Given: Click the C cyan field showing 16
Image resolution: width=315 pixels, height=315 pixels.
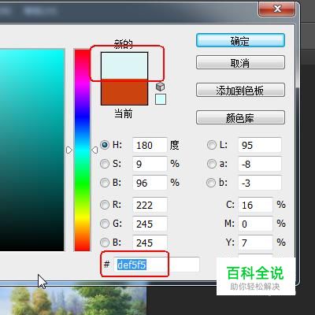Looking at the screenshot, I should [255, 205].
